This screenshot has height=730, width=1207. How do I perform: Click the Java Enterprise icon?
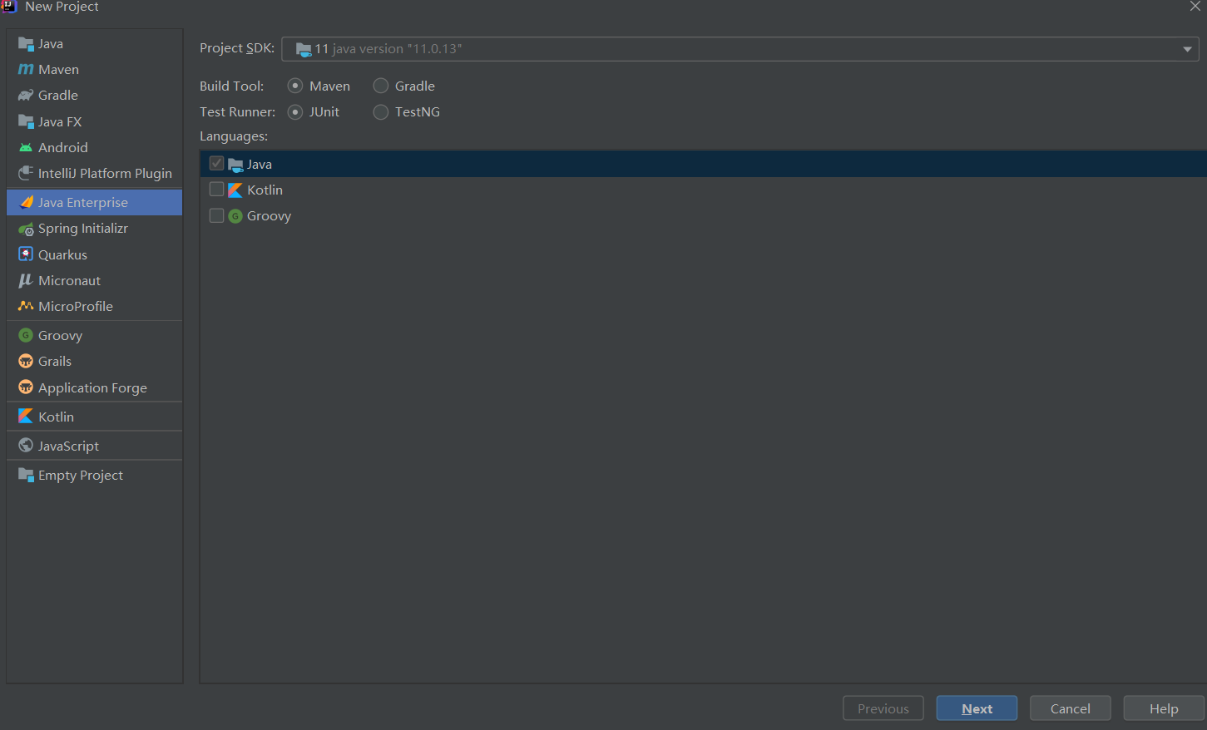click(26, 202)
